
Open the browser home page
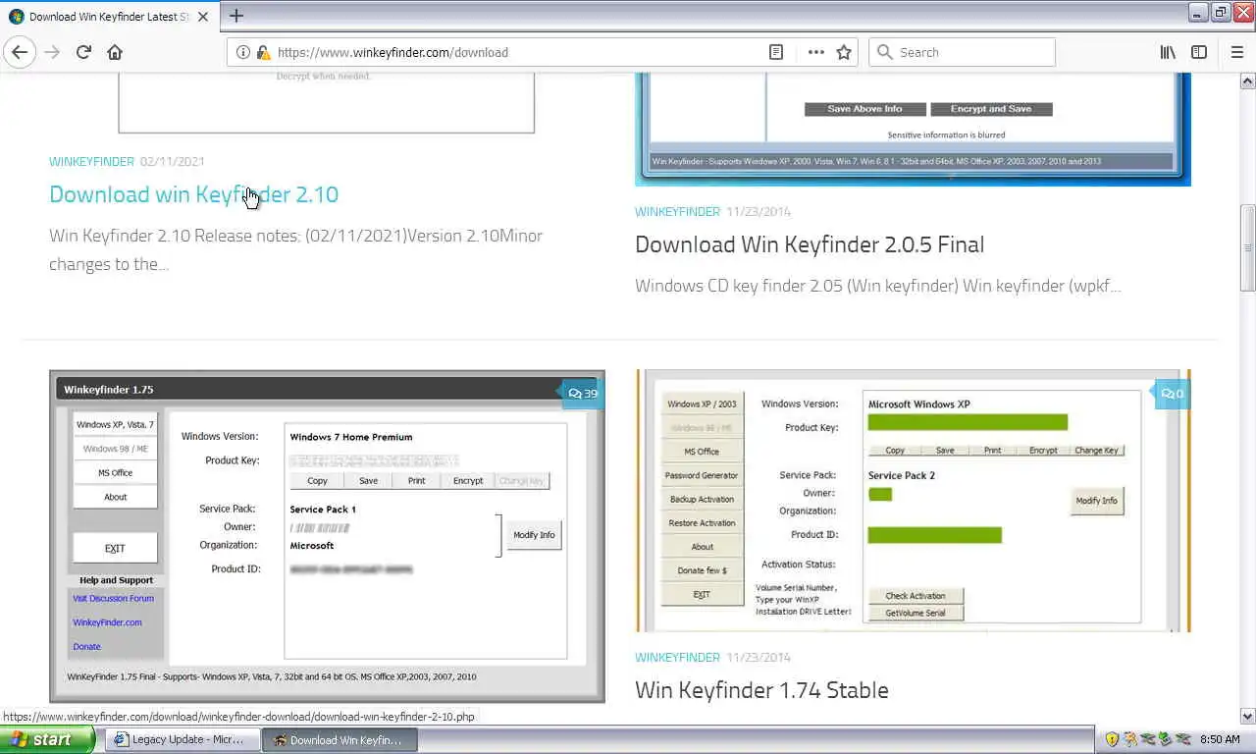(115, 52)
